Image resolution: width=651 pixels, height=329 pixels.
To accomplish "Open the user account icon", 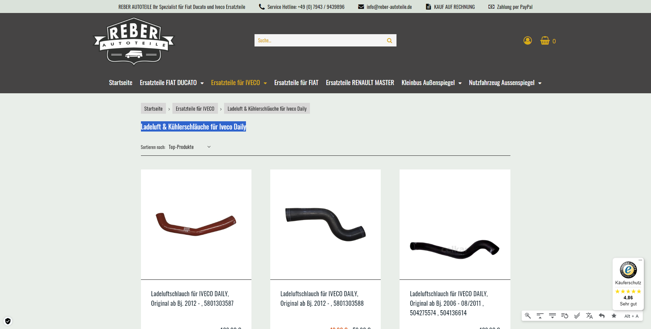I will (x=528, y=41).
